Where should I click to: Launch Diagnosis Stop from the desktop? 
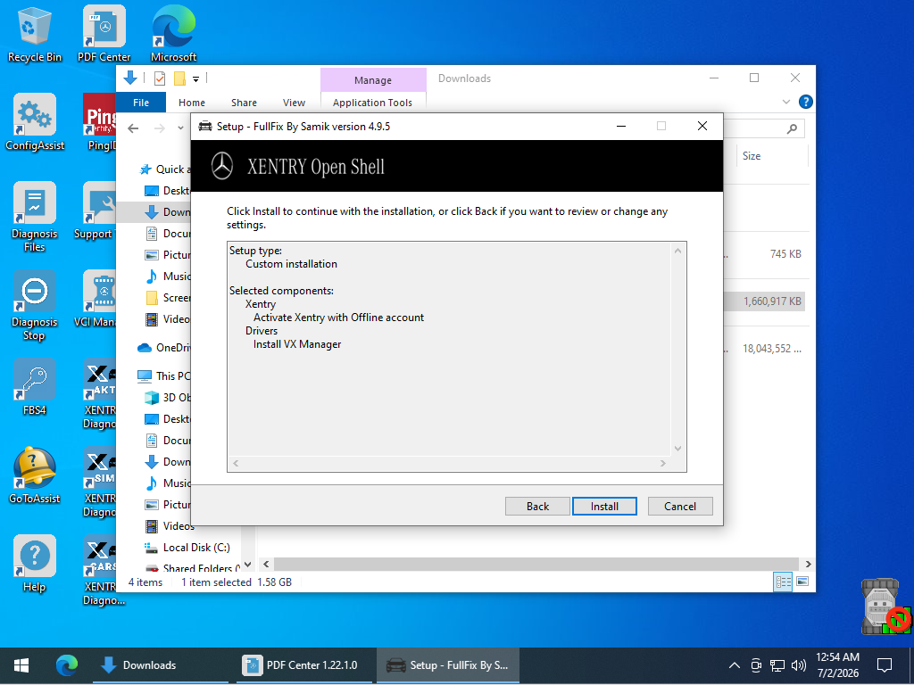point(35,305)
